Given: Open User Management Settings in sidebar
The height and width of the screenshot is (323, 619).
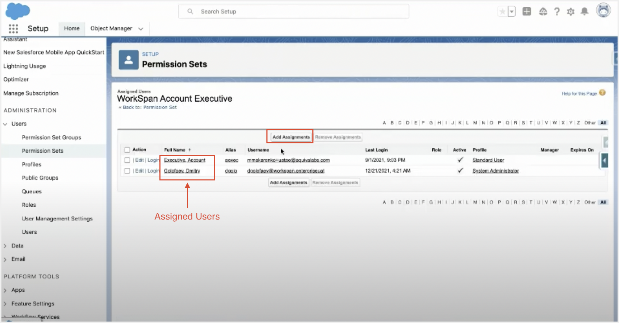Looking at the screenshot, I should coord(57,218).
